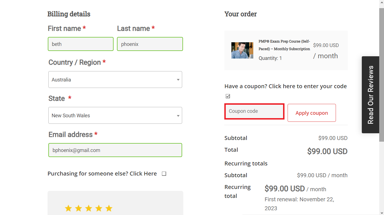
Task: Click the first gold star rating icon
Action: [68, 208]
